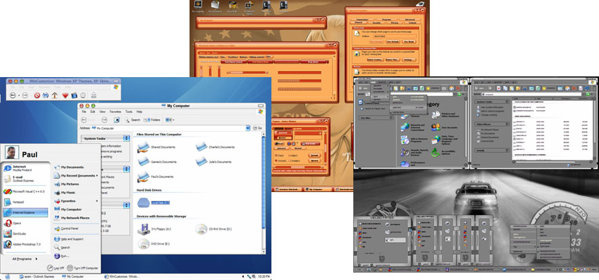Open Favorites menu in My Computer menu bar
This screenshot has width=599, height=280.
tap(115, 112)
